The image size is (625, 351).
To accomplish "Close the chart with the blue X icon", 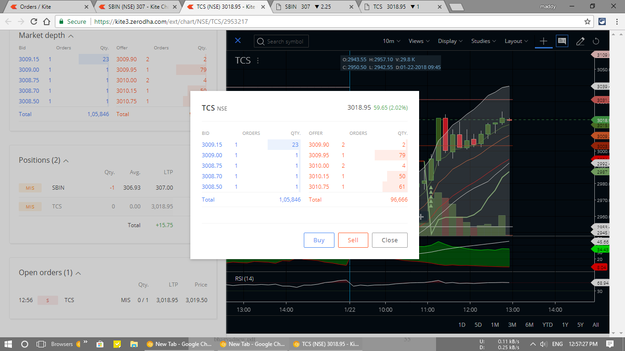I will pos(238,41).
